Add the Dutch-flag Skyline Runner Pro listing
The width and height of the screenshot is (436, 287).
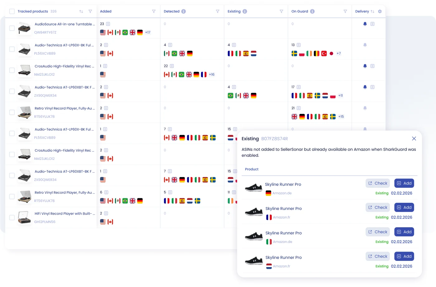[404, 256]
